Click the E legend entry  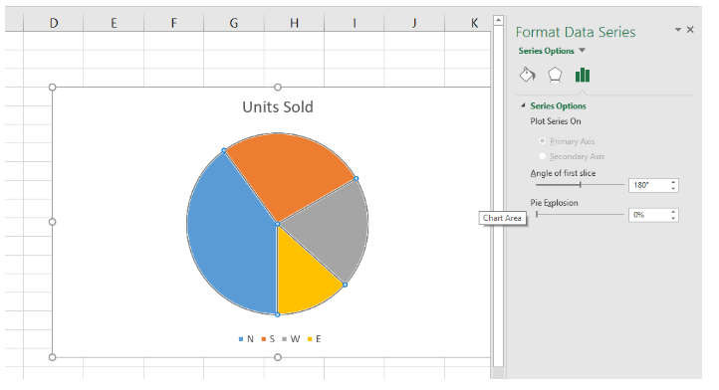315,339
